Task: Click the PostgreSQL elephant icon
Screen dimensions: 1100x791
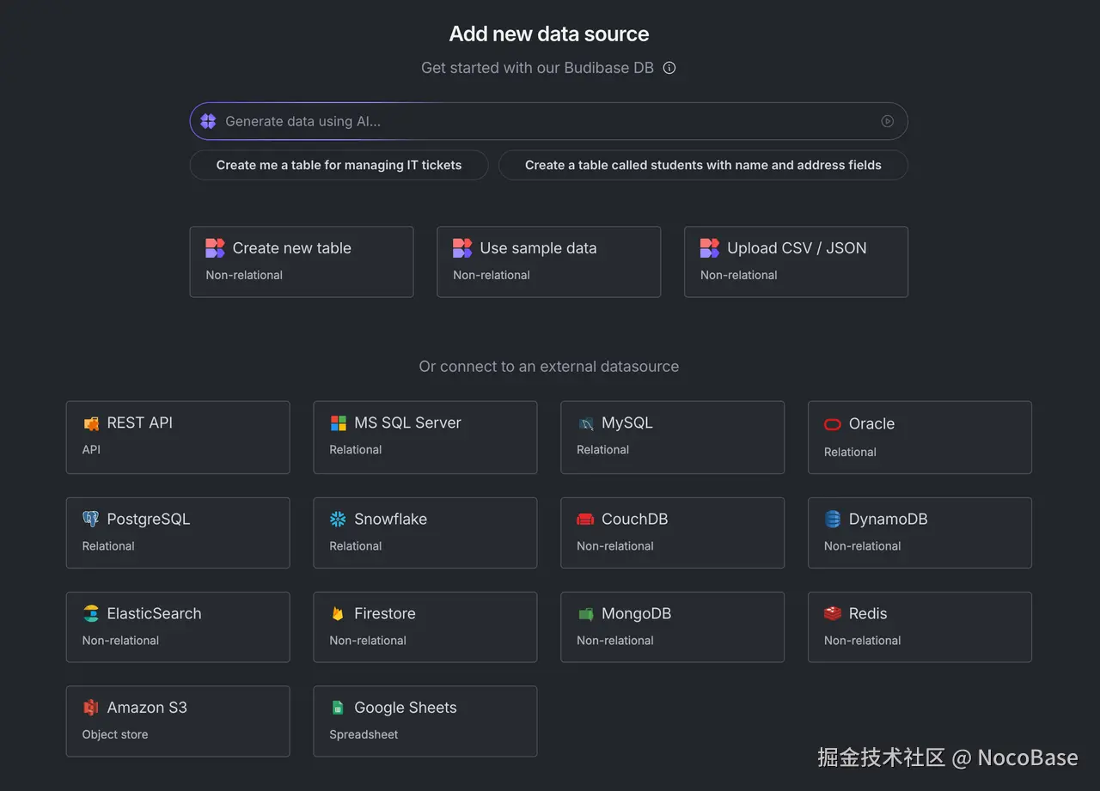Action: pyautogui.click(x=90, y=519)
